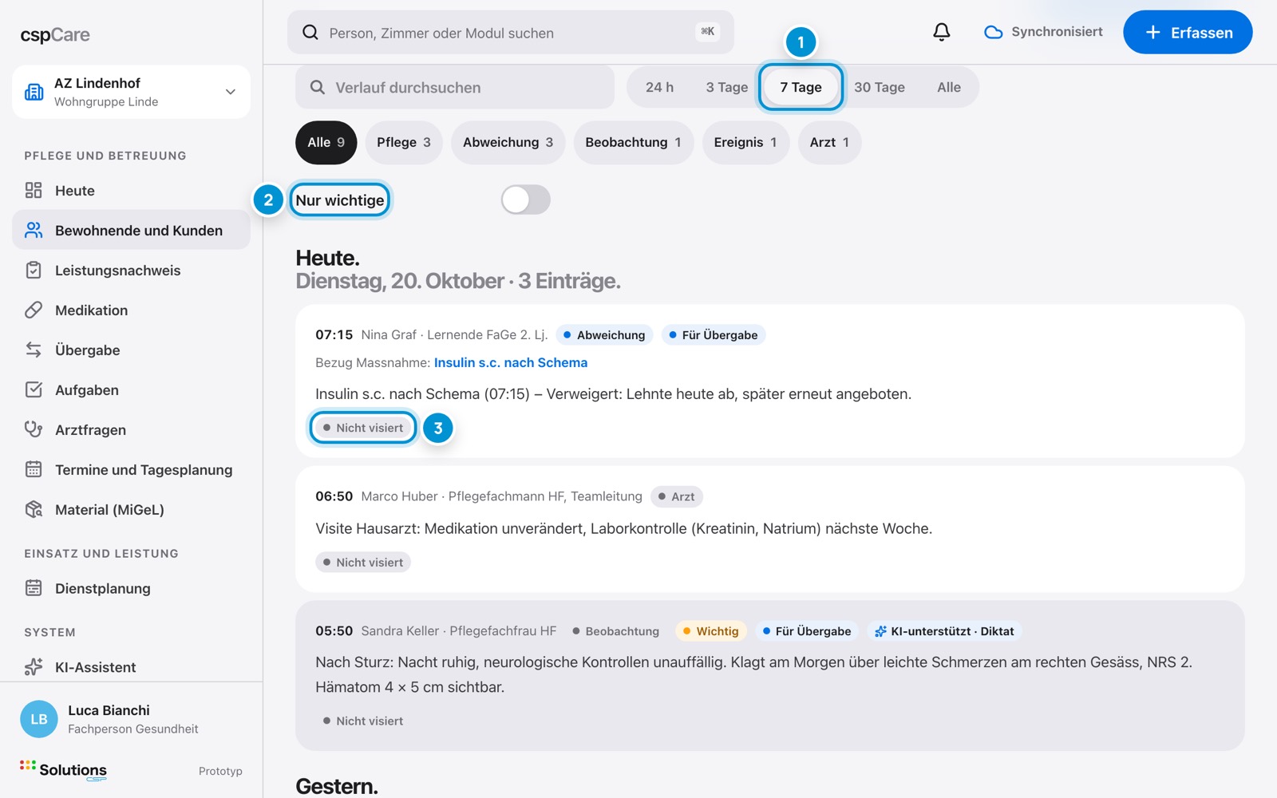
Task: Select the 24 h time range
Action: [659, 87]
